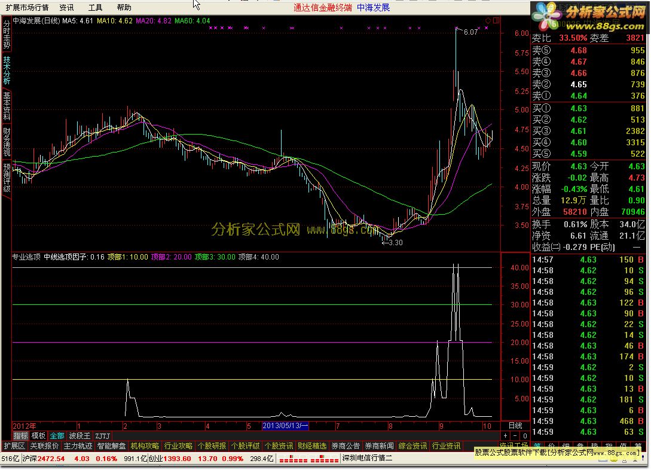Open the 综合资讯 bottom tab
The image size is (651, 470).
(x=412, y=446)
